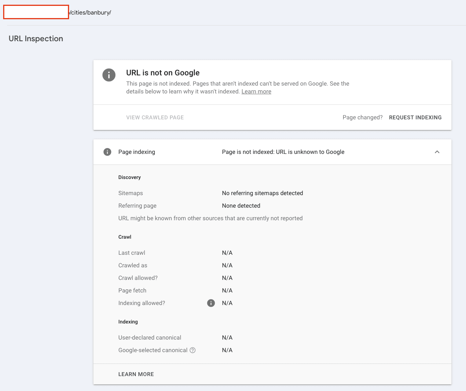Click the 'Last crawl' row label

(x=132, y=253)
